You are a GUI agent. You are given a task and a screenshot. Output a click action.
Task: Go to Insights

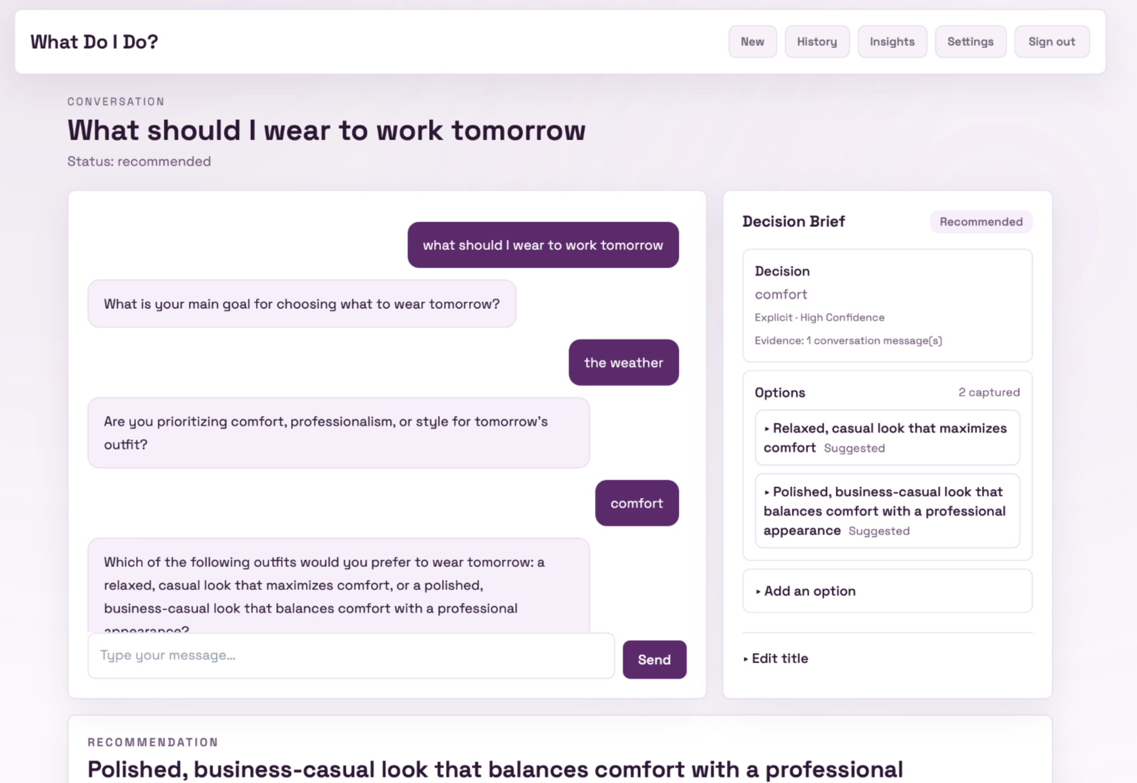(892, 42)
